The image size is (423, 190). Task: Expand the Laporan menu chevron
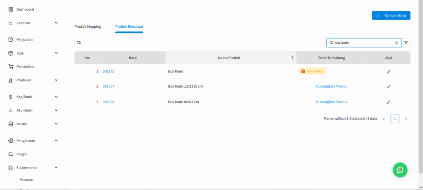click(56, 23)
